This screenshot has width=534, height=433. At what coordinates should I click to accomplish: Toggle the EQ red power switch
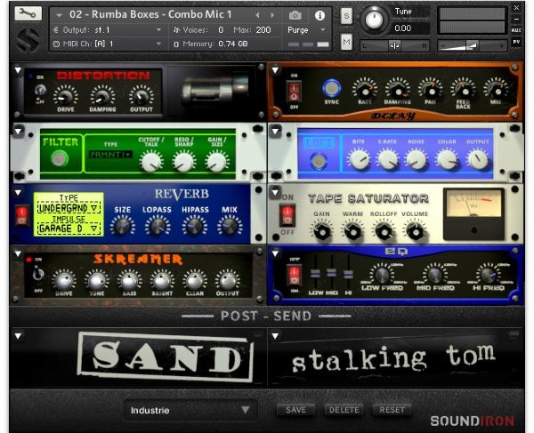[294, 276]
